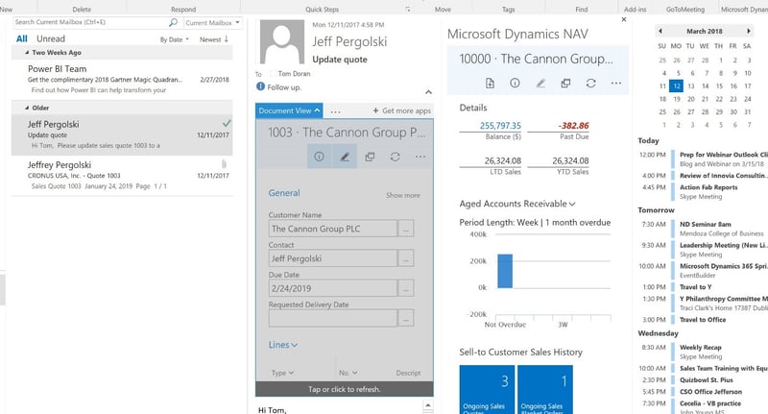The image size is (768, 414).
Task: Click the GoToMeeting ribbon group label
Action: point(684,10)
